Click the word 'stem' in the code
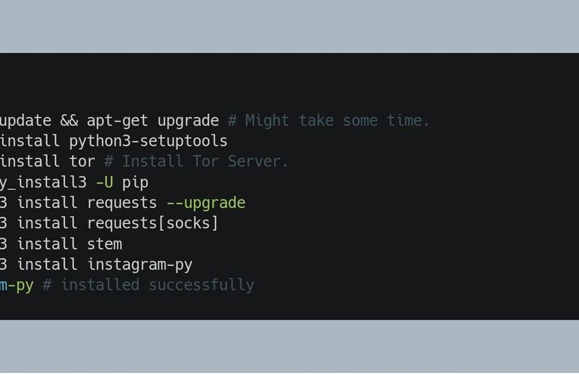The width and height of the screenshot is (579, 374). coord(104,244)
